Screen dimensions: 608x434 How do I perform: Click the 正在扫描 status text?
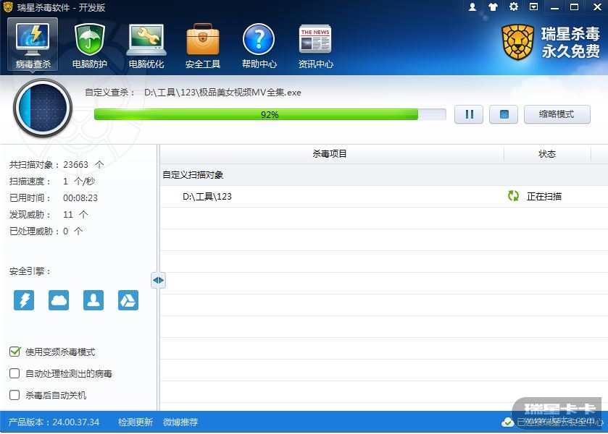tap(544, 197)
